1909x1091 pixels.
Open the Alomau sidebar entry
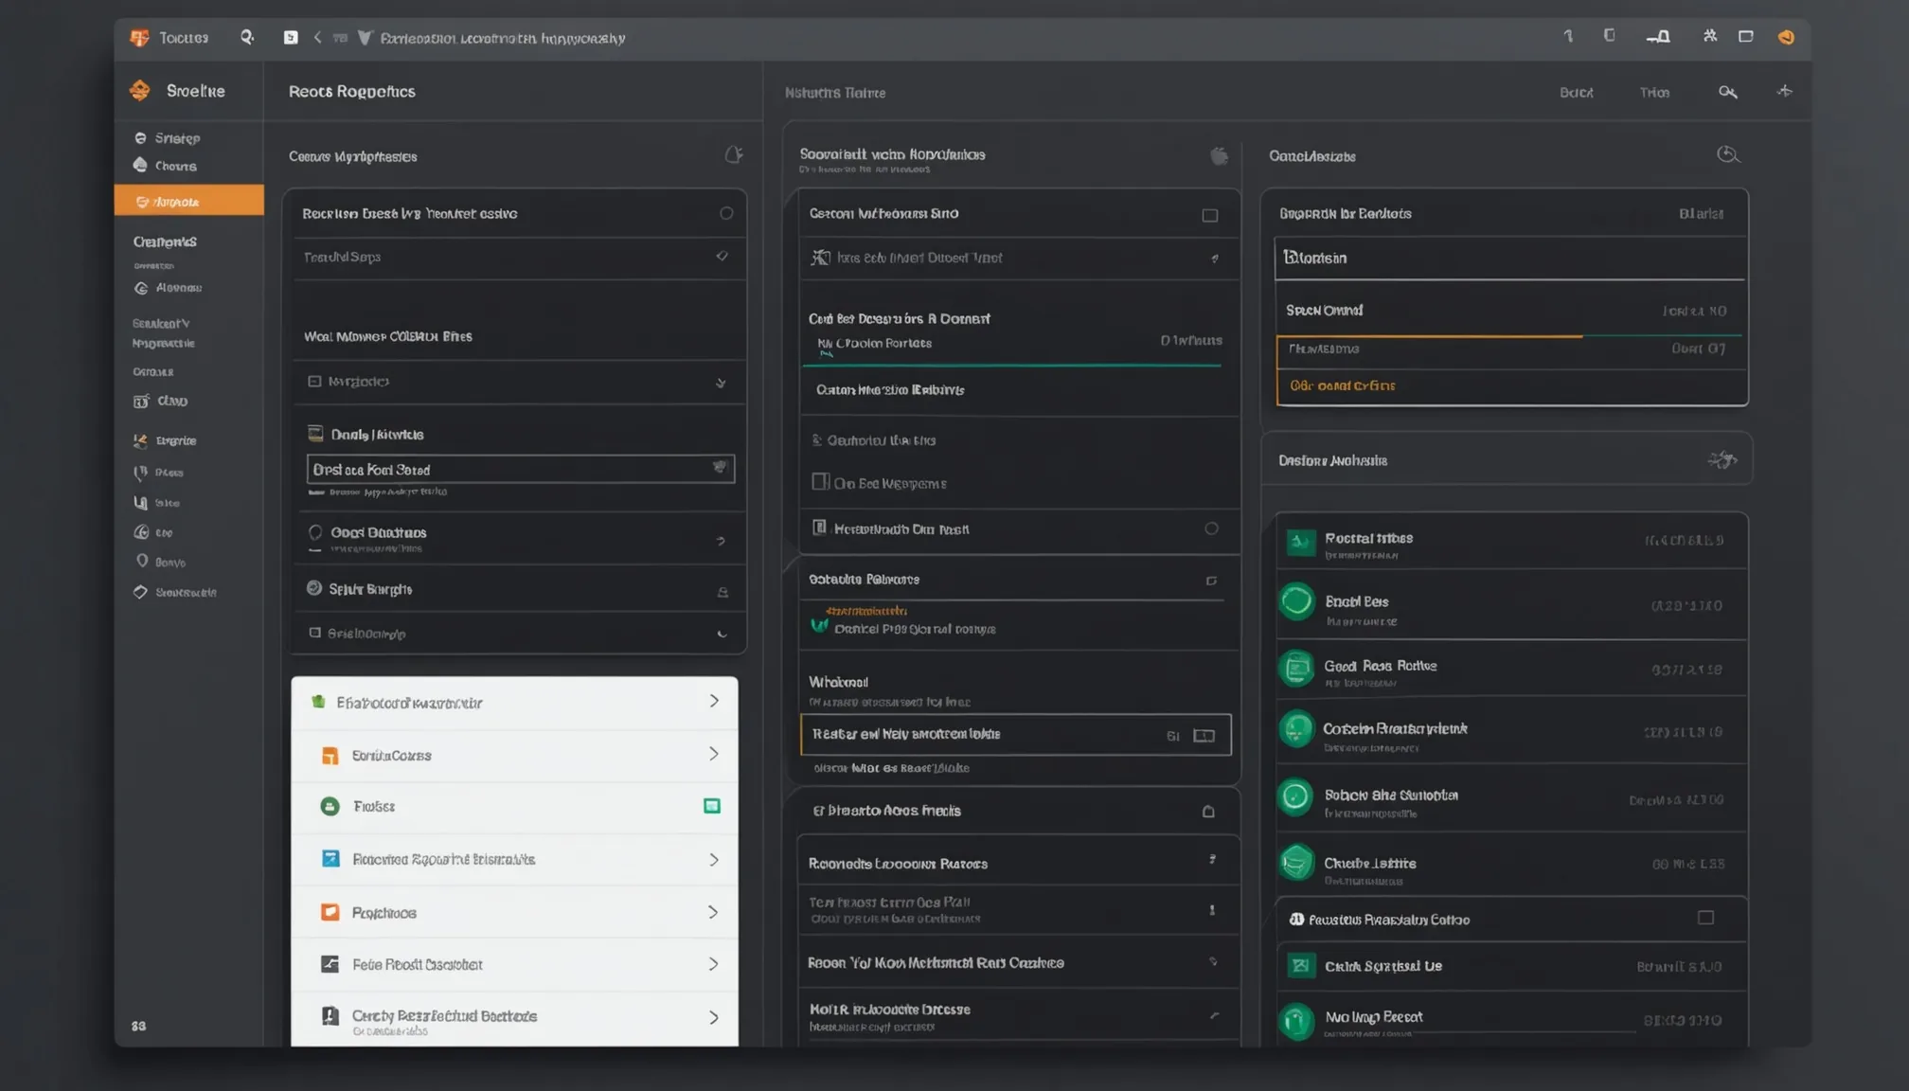click(x=169, y=288)
